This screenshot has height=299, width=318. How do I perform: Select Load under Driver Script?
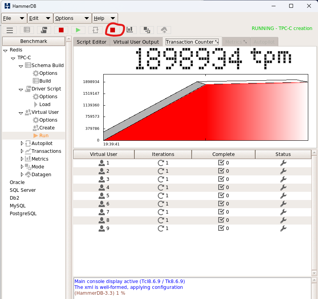click(x=45, y=104)
